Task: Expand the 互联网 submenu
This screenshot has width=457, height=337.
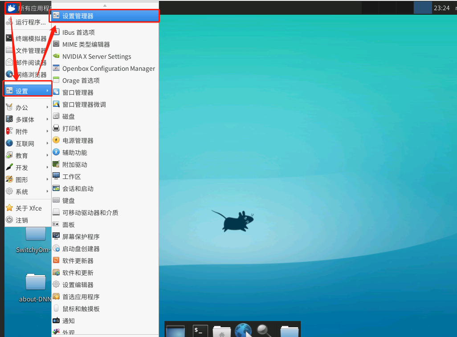Action: 27,144
